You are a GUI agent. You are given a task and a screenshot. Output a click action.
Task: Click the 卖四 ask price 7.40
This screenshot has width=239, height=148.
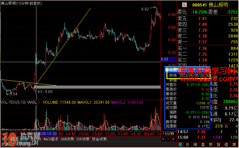point(203,24)
